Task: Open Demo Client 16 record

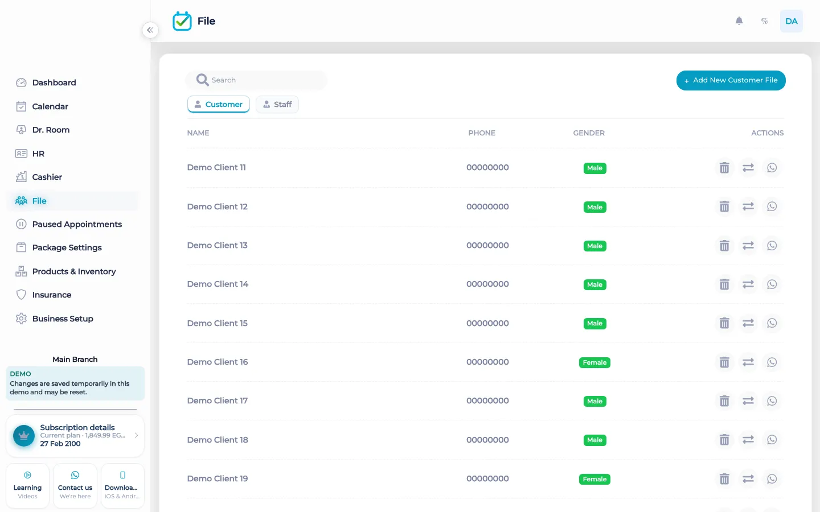Action: (x=218, y=362)
